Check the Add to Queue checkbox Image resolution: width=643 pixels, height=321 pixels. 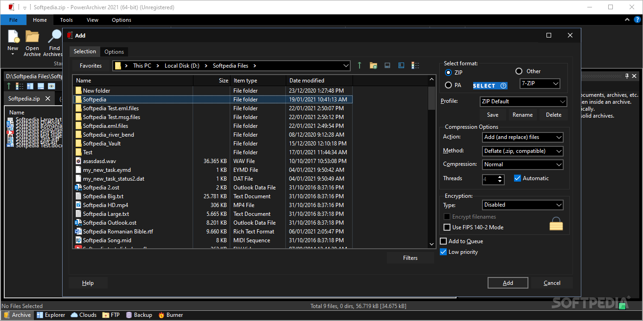[x=444, y=241]
